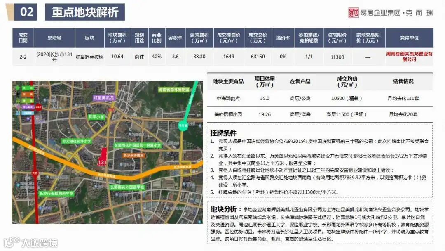Click the building area value 38.30
This screenshot has width=445, height=251.
click(x=199, y=57)
